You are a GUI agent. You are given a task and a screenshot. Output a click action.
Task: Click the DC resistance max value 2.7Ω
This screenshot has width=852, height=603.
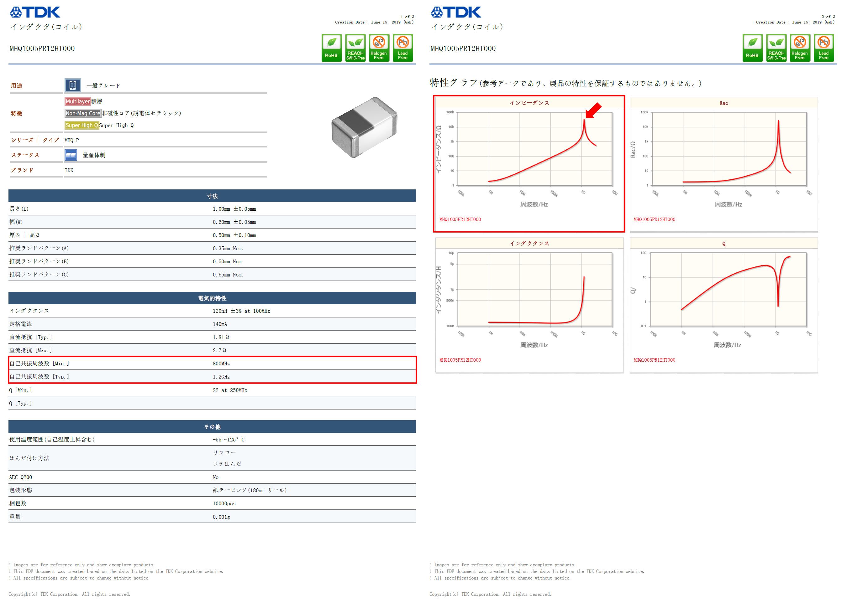tap(219, 350)
